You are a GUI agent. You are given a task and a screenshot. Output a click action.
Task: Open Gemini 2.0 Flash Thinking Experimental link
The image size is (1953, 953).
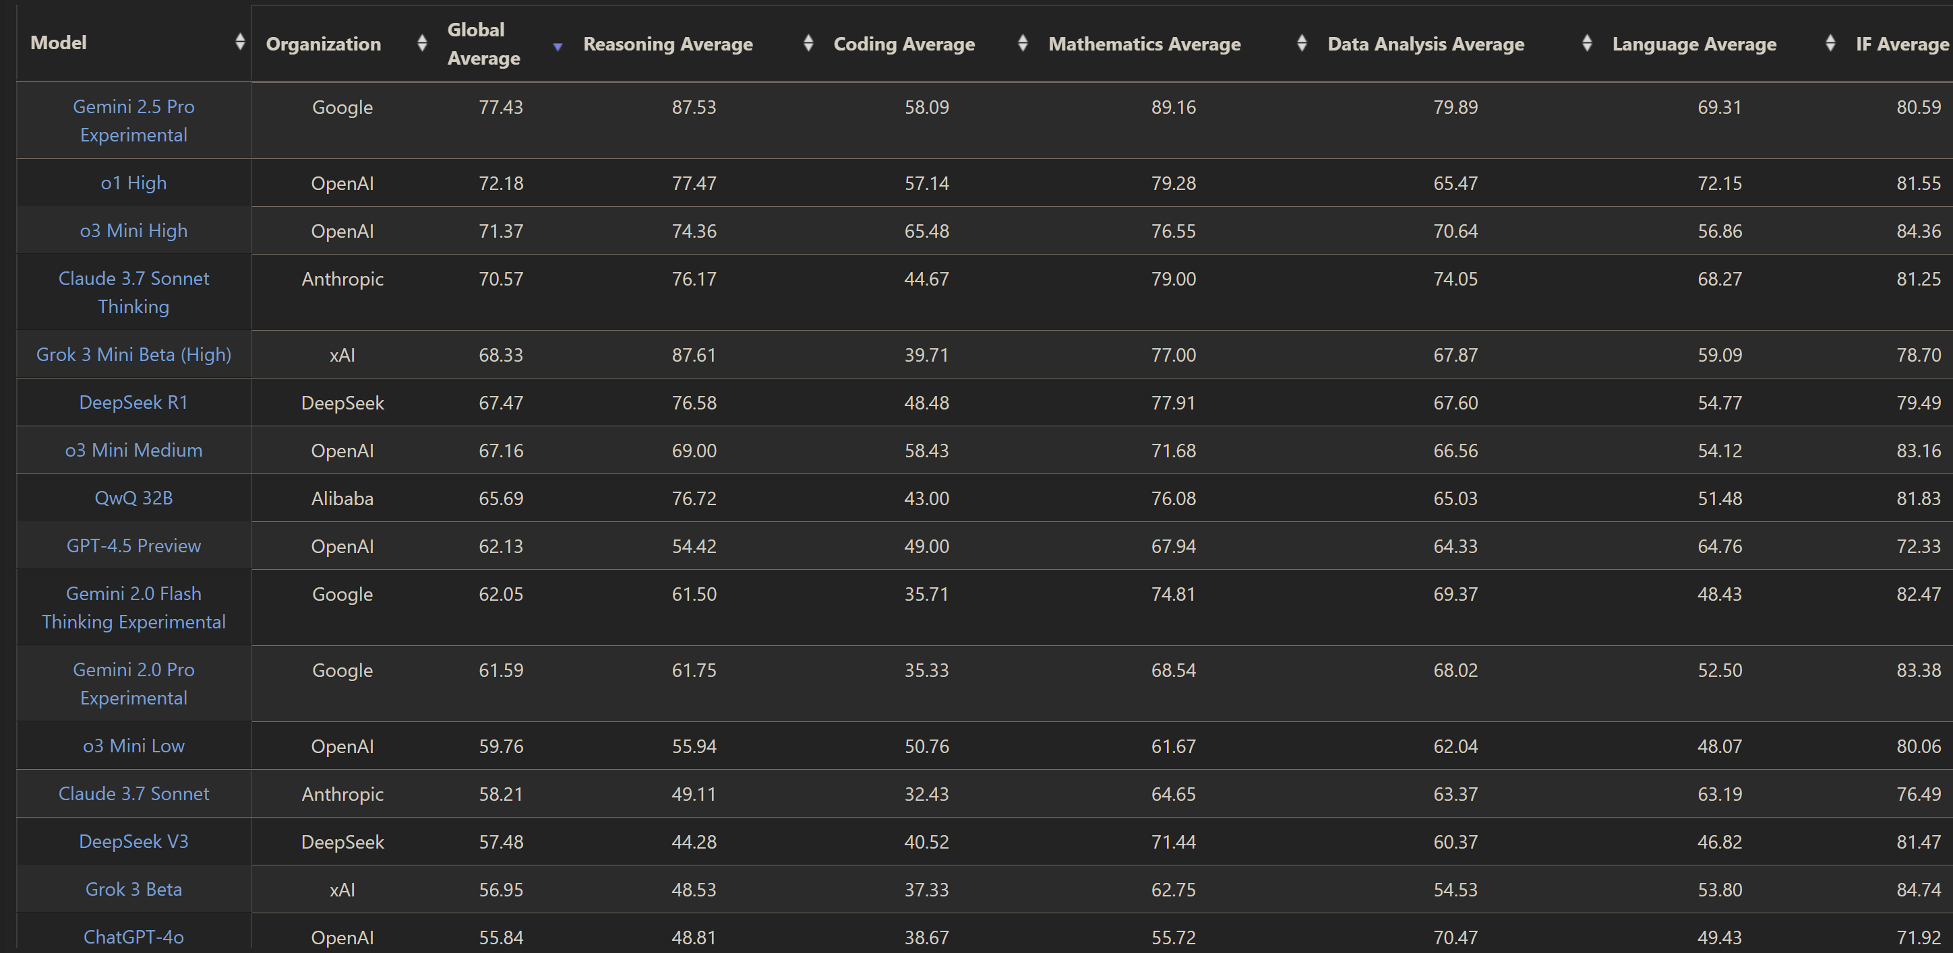[x=133, y=607]
